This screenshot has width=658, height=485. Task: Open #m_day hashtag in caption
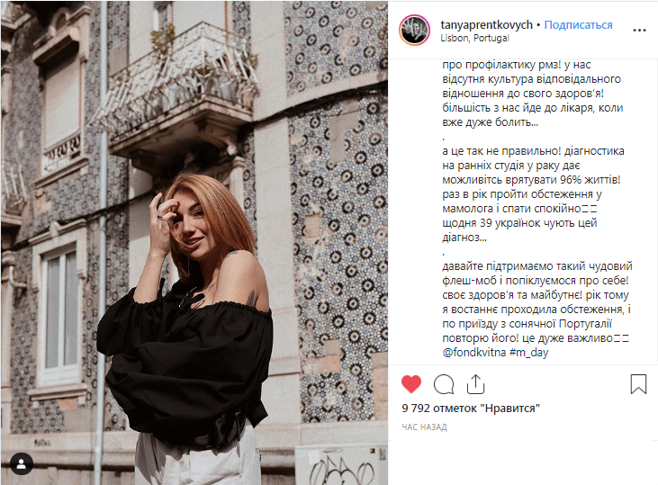(528, 353)
